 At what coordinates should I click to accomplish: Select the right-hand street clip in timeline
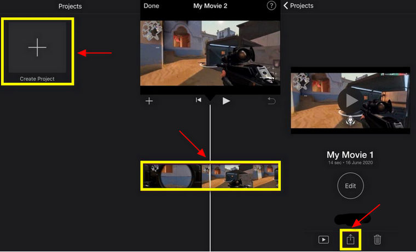(x=240, y=176)
